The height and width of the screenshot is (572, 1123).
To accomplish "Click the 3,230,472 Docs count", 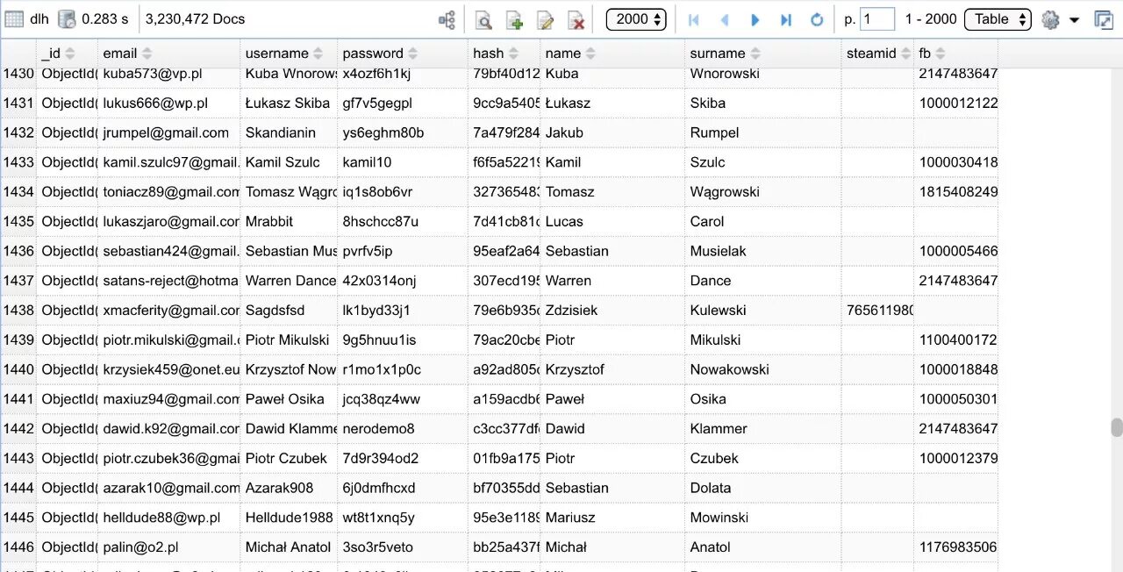I will (x=195, y=19).
